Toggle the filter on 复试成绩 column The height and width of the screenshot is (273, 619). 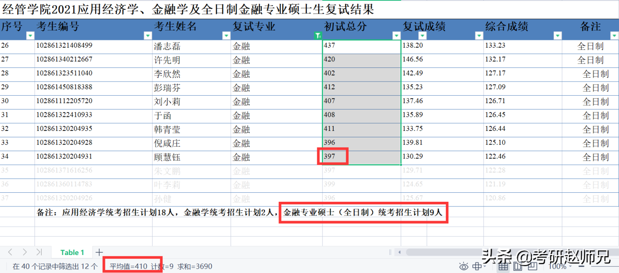tap(478, 36)
